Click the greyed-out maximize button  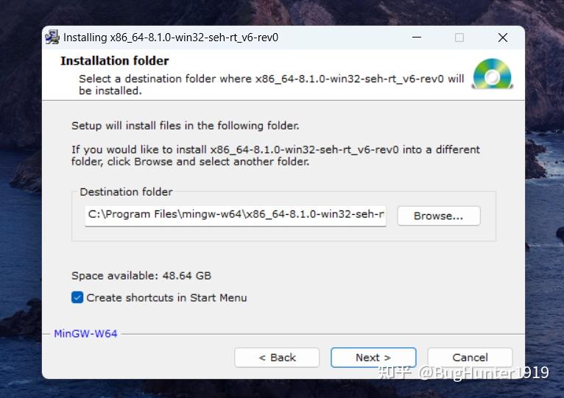click(459, 38)
